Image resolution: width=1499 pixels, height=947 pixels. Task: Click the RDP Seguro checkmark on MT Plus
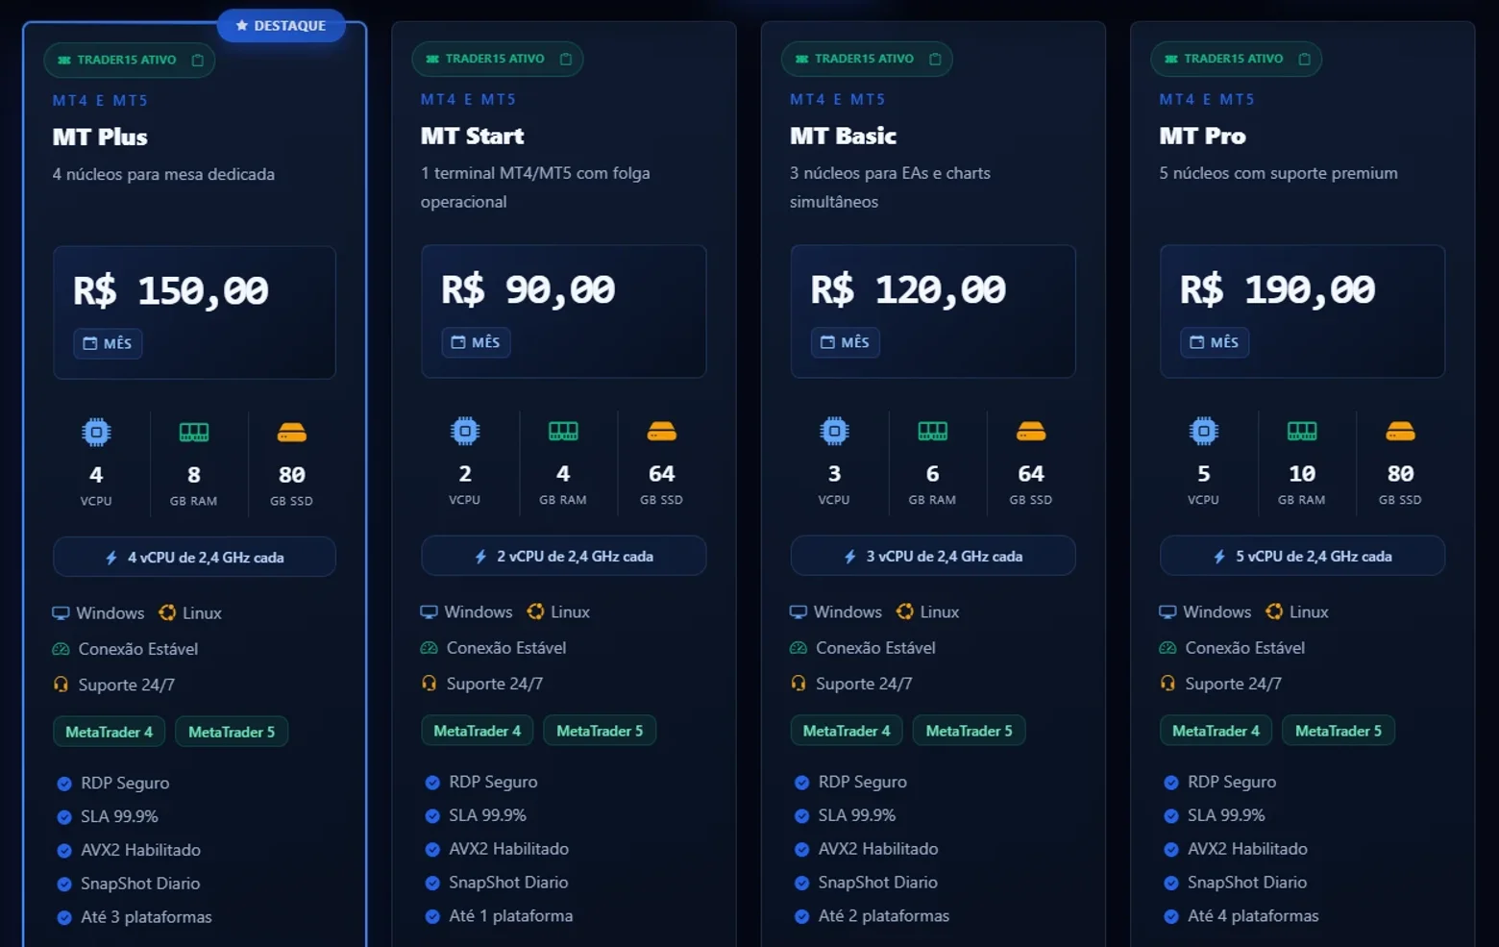click(x=64, y=784)
